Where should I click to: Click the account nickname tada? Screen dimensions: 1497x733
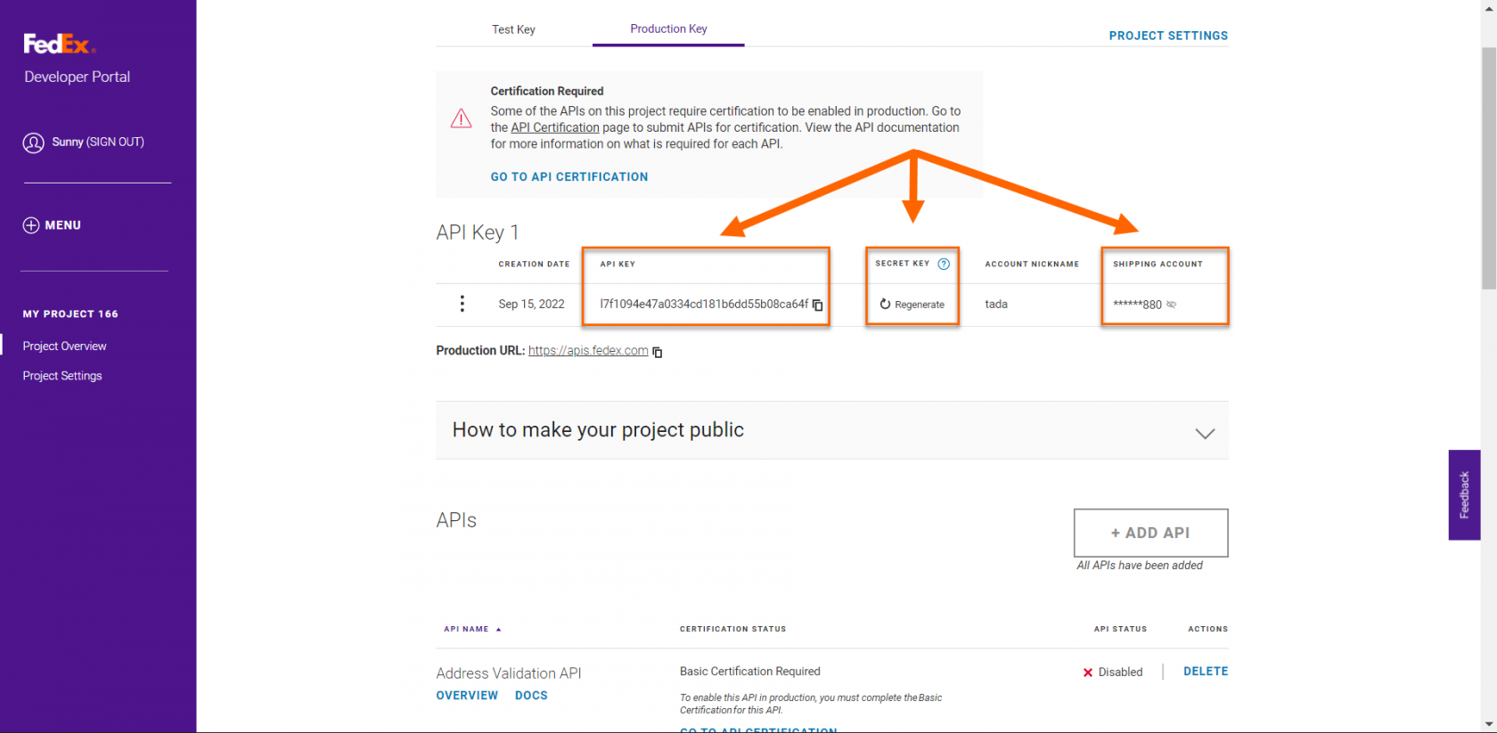pos(996,304)
